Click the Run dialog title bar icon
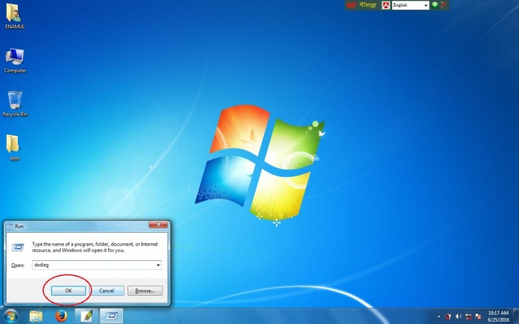Image resolution: width=519 pixels, height=324 pixels. click(x=10, y=226)
